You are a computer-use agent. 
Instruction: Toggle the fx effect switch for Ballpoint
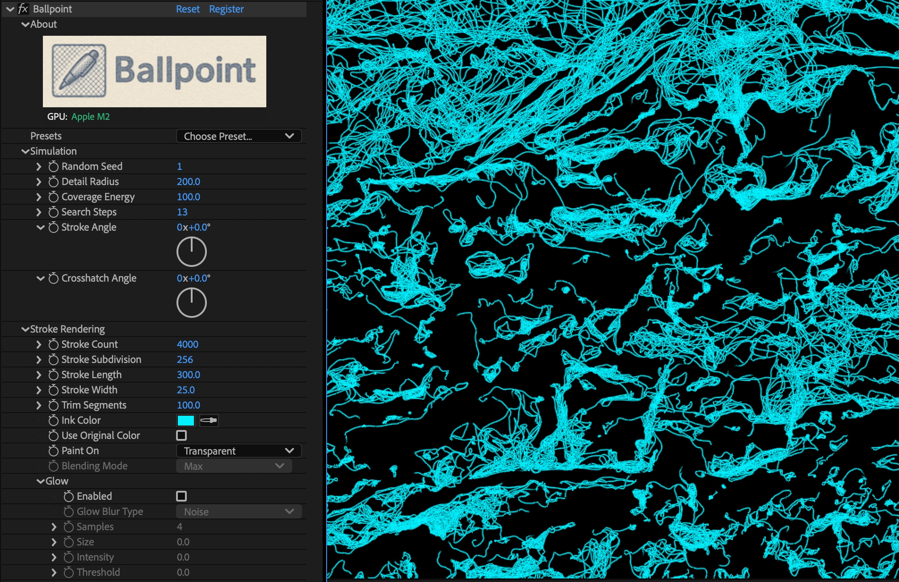tap(23, 9)
